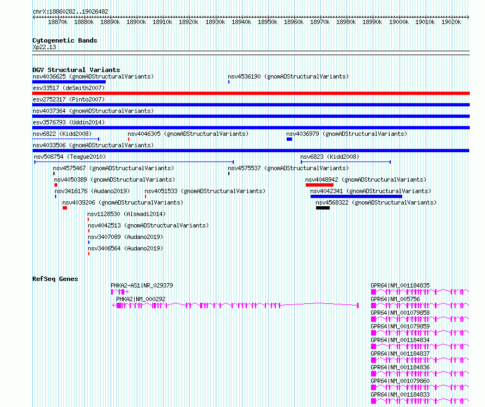This screenshot has width=485, height=407.
Task: Open the nsv4042341 variant label
Action: click(371, 191)
